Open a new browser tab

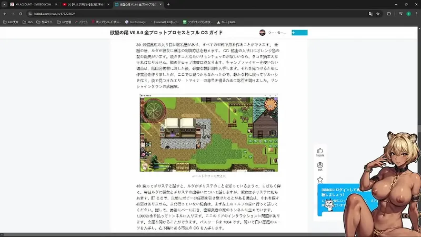[168, 4]
